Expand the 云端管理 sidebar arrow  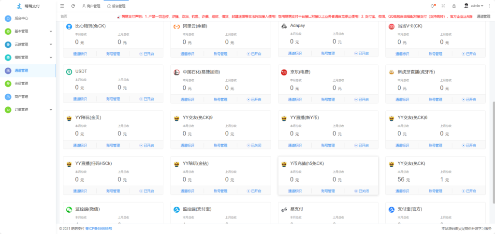point(51,44)
